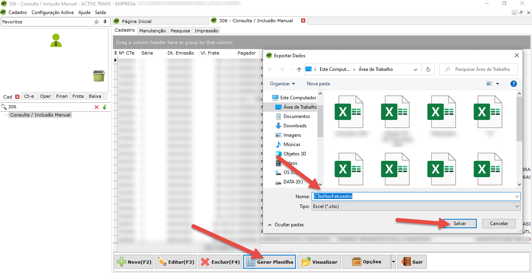The height and width of the screenshot is (273, 532).
Task: Refresh the folder view in dialog
Action: click(x=428, y=69)
